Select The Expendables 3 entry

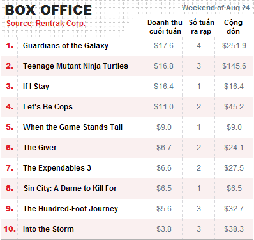[57, 168]
